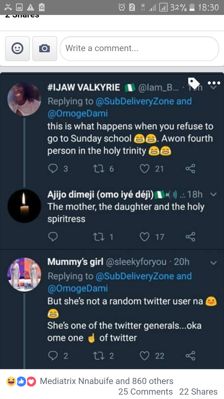
Task: Share the IJAW VALKYRIE tweet
Action: coord(190,169)
